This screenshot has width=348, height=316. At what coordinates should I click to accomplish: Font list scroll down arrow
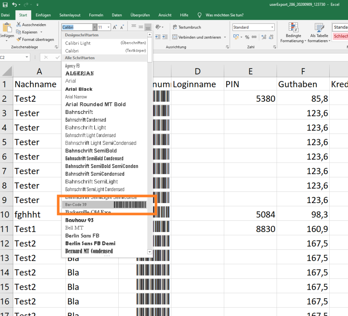coord(150,252)
